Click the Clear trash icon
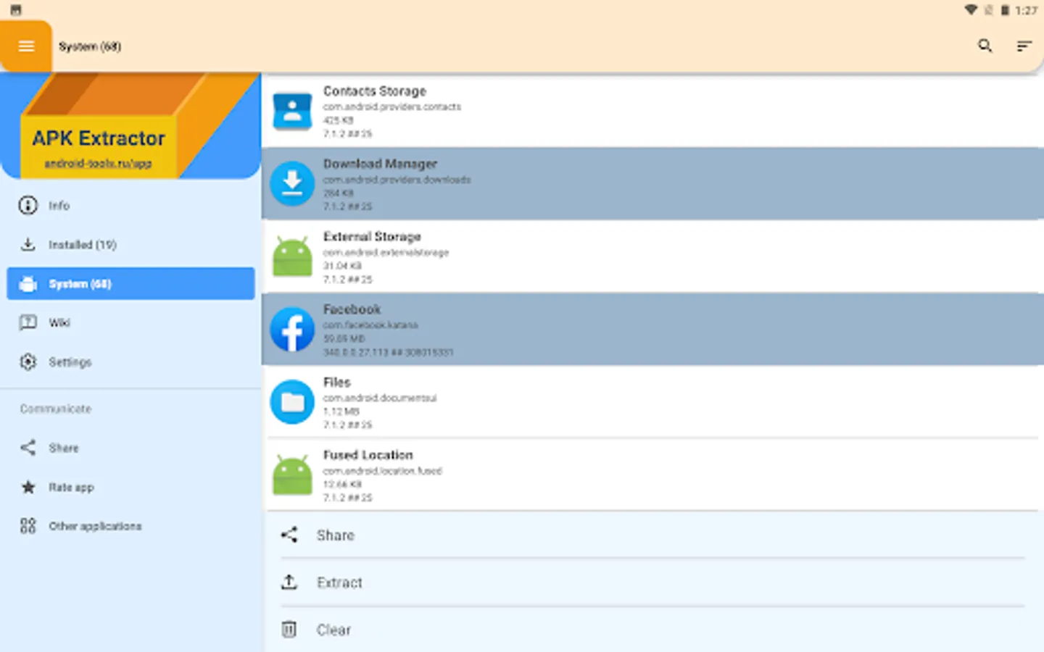Viewport: 1044px width, 652px height. click(289, 629)
